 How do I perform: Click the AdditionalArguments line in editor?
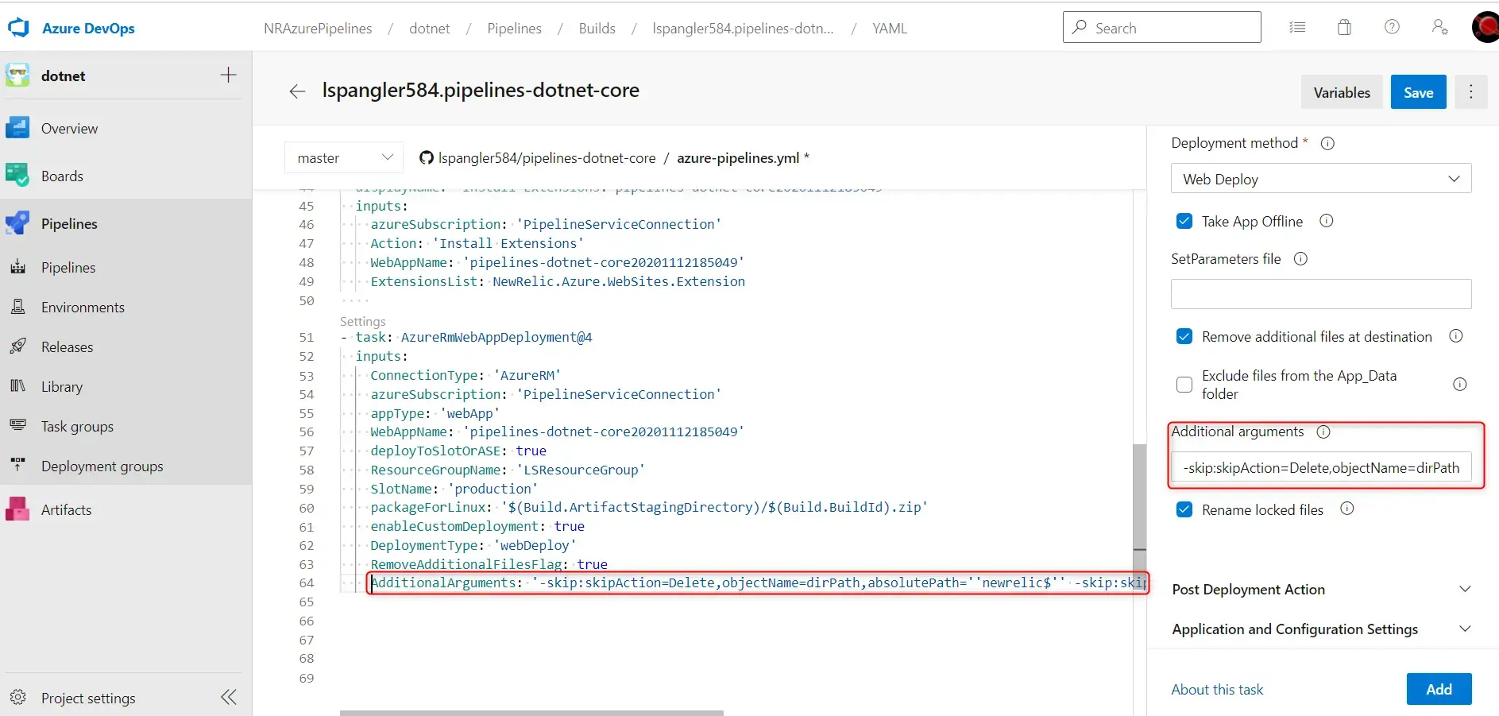pos(757,582)
